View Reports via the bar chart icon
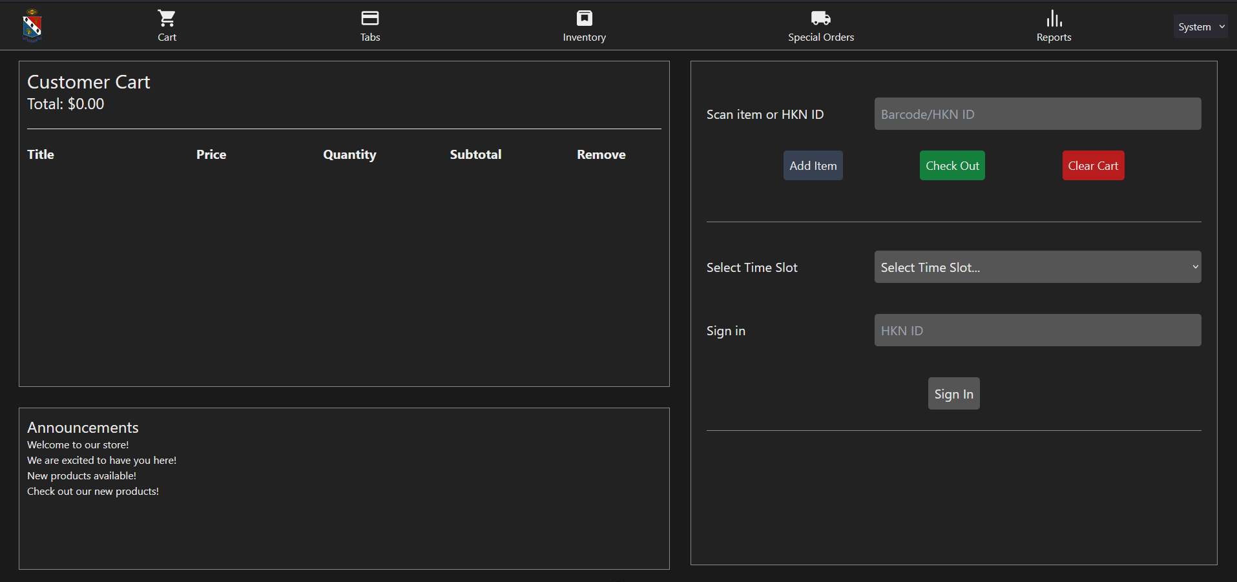Screen dimensions: 1237x582 [1054, 18]
